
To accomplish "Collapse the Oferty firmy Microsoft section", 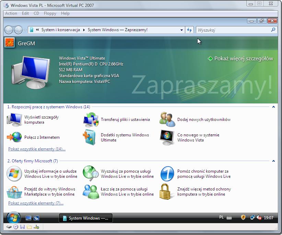I will point(273,161).
